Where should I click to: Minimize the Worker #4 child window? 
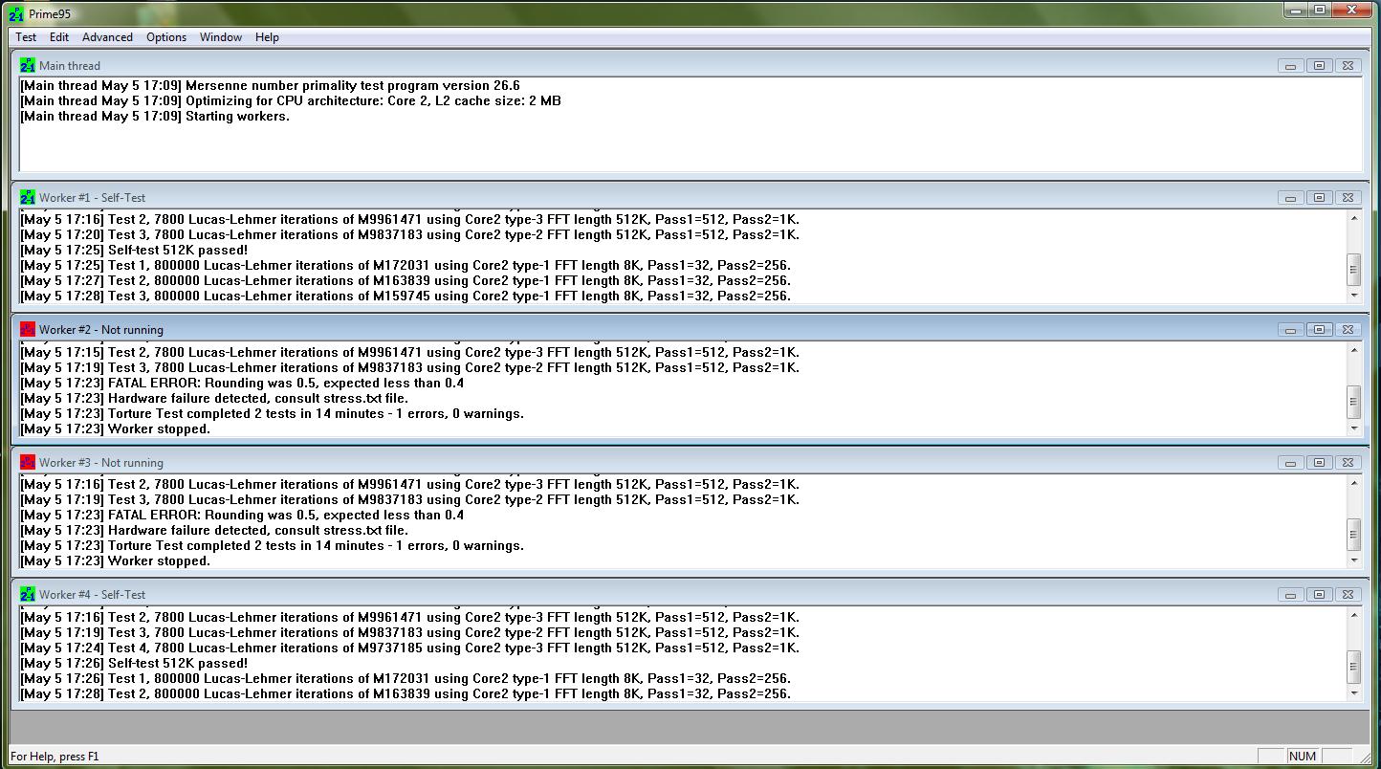[x=1290, y=595]
